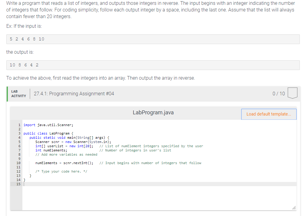This screenshot has height=216, width=308.
Task: Click the '/* Type your code here. */' comment
Action: [x=61, y=171]
